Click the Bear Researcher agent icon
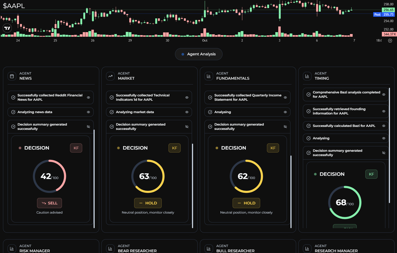The height and width of the screenshot is (253, 397). [110, 248]
